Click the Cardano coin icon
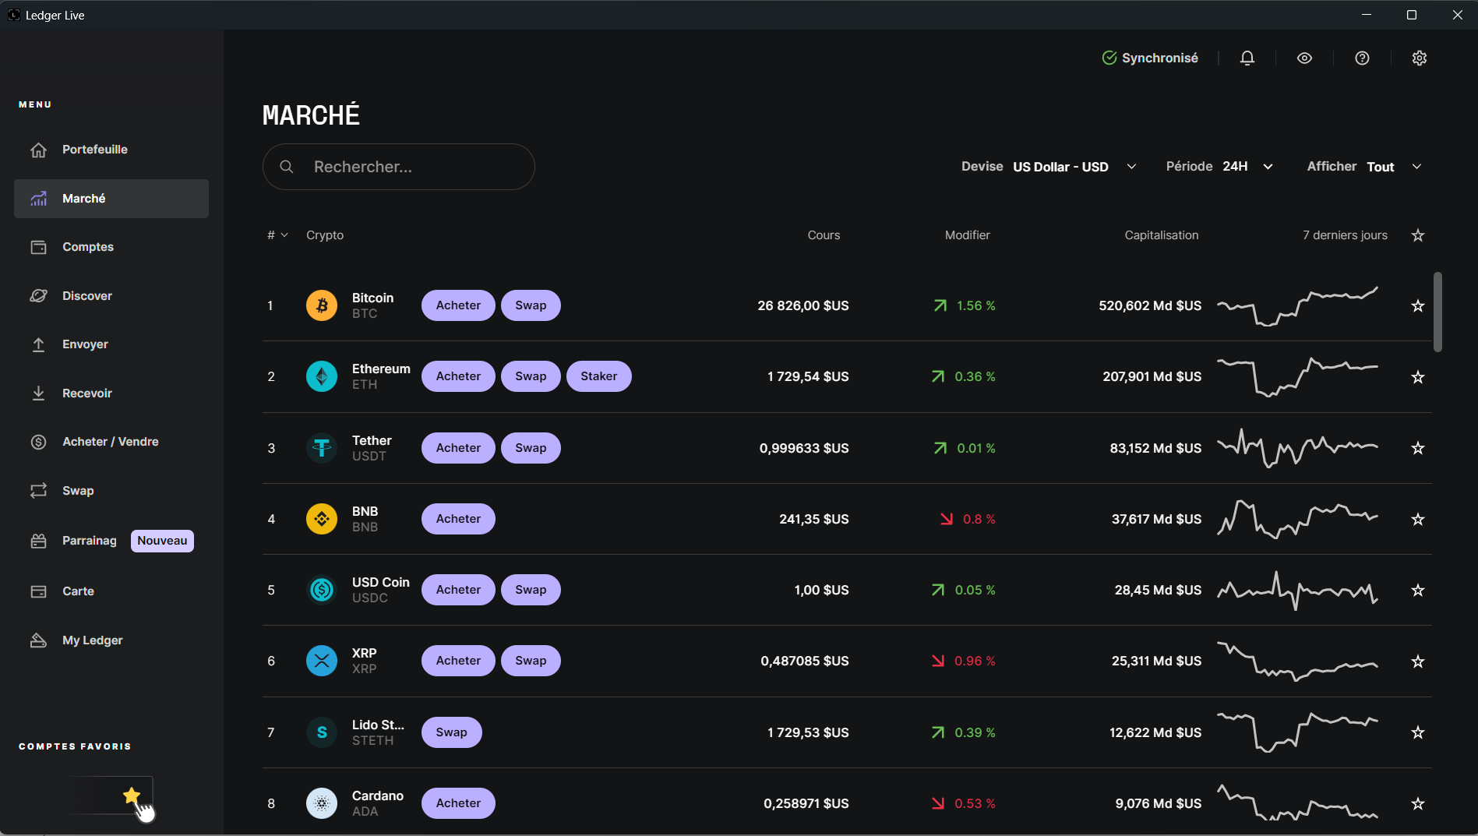This screenshot has height=836, width=1478. point(322,803)
